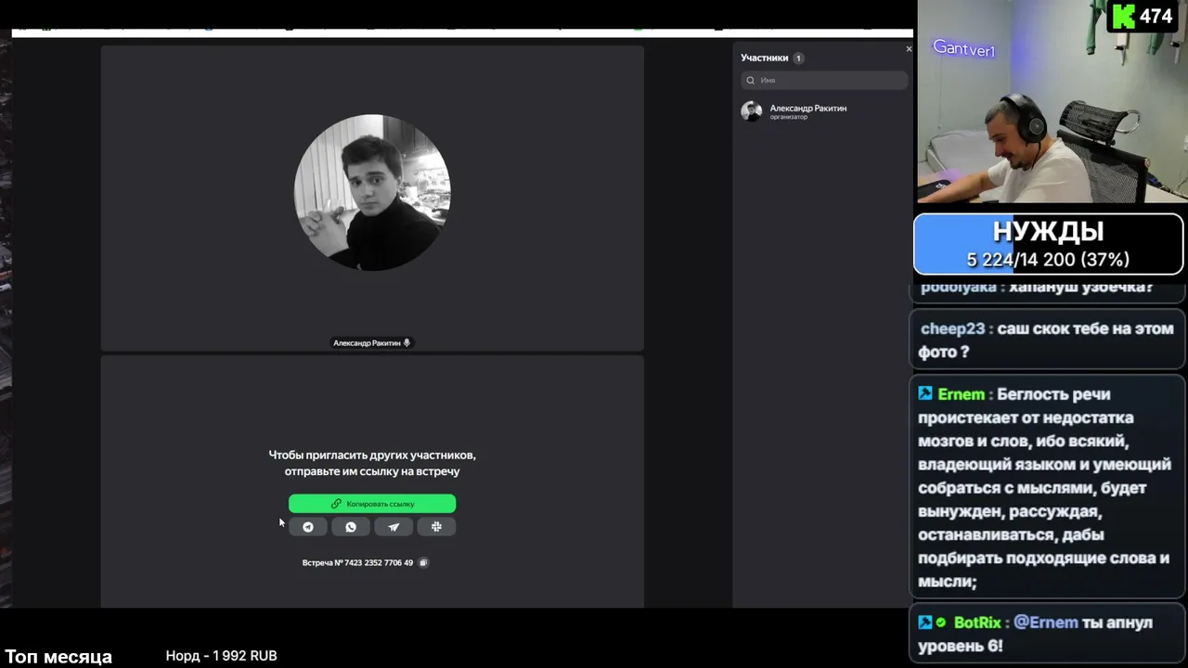Click the «организатор» role label

(x=789, y=117)
